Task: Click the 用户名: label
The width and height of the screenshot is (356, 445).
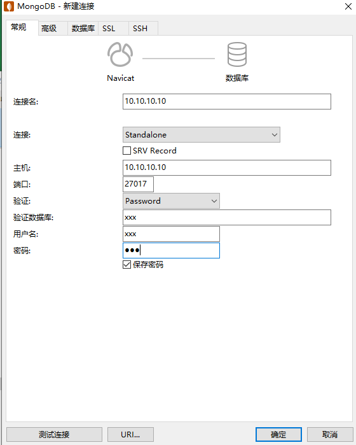Action: [x=25, y=234]
